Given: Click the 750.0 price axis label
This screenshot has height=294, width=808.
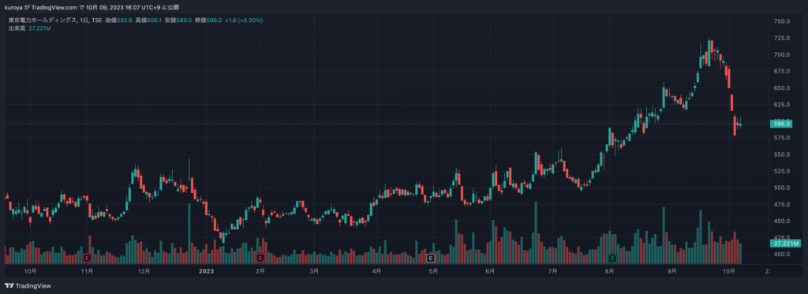Looking at the screenshot, I should 782,21.
